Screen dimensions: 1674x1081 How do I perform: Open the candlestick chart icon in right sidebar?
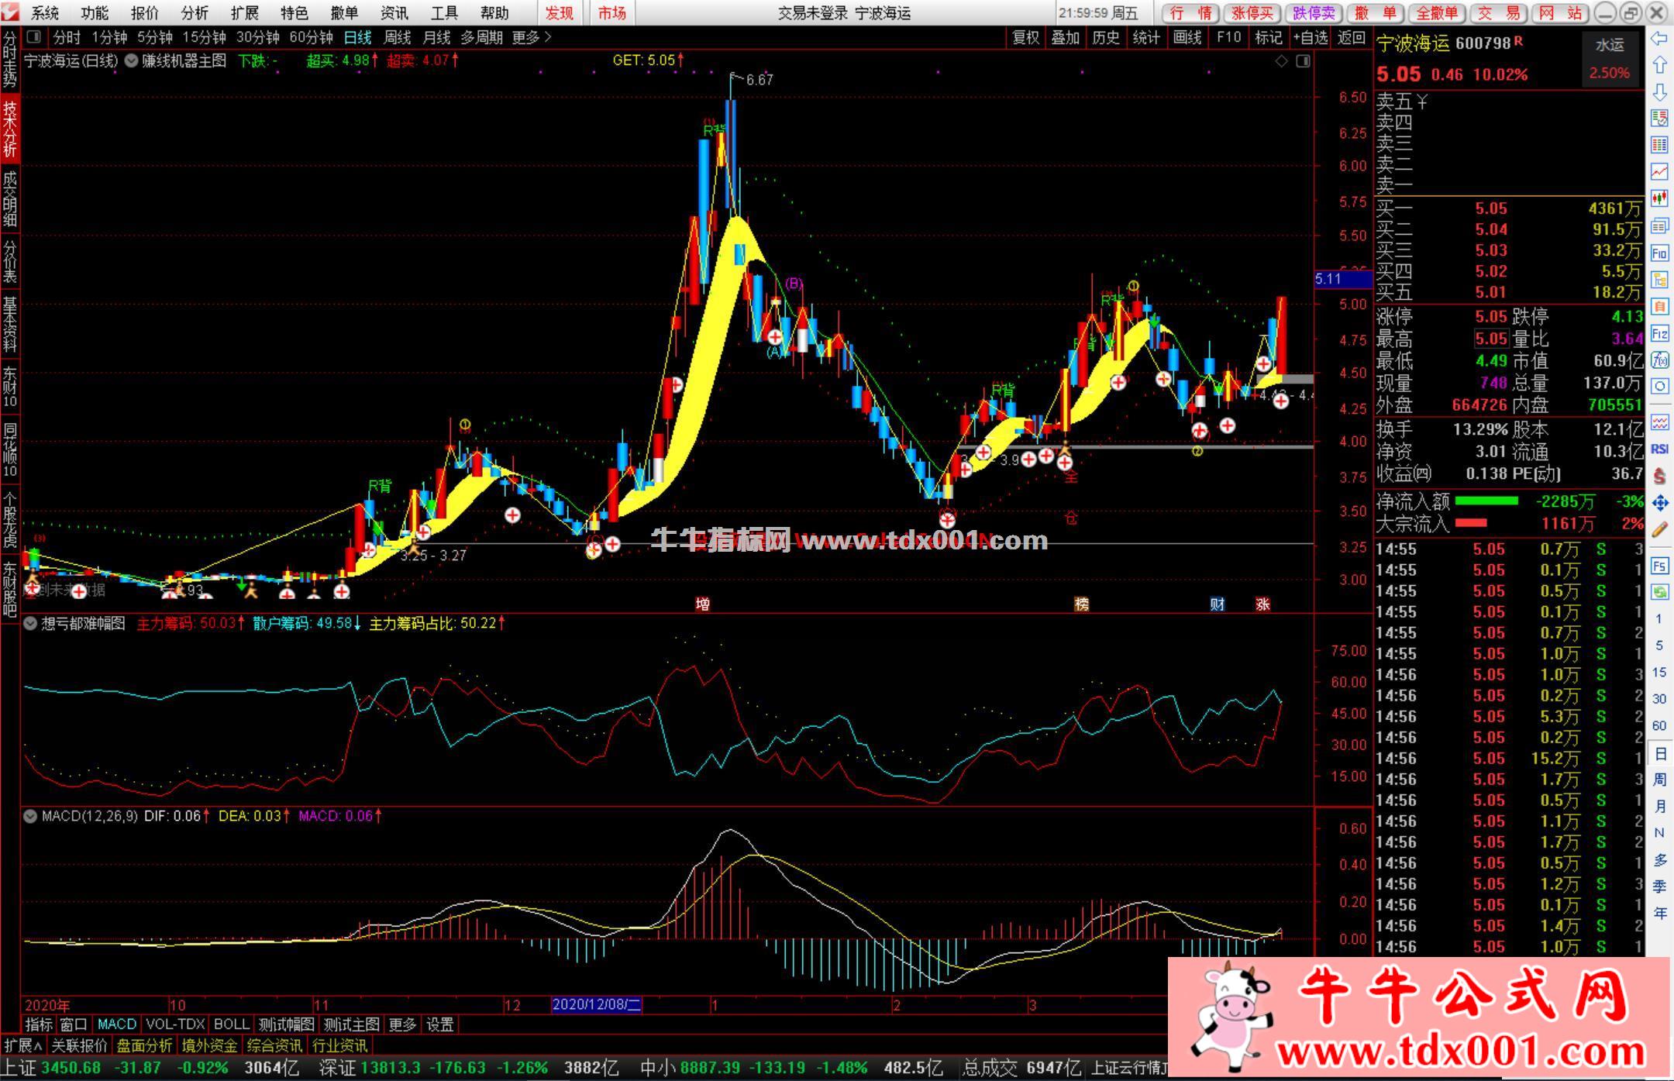click(x=1659, y=198)
